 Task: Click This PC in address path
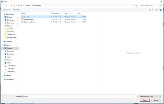(x=20, y=6)
